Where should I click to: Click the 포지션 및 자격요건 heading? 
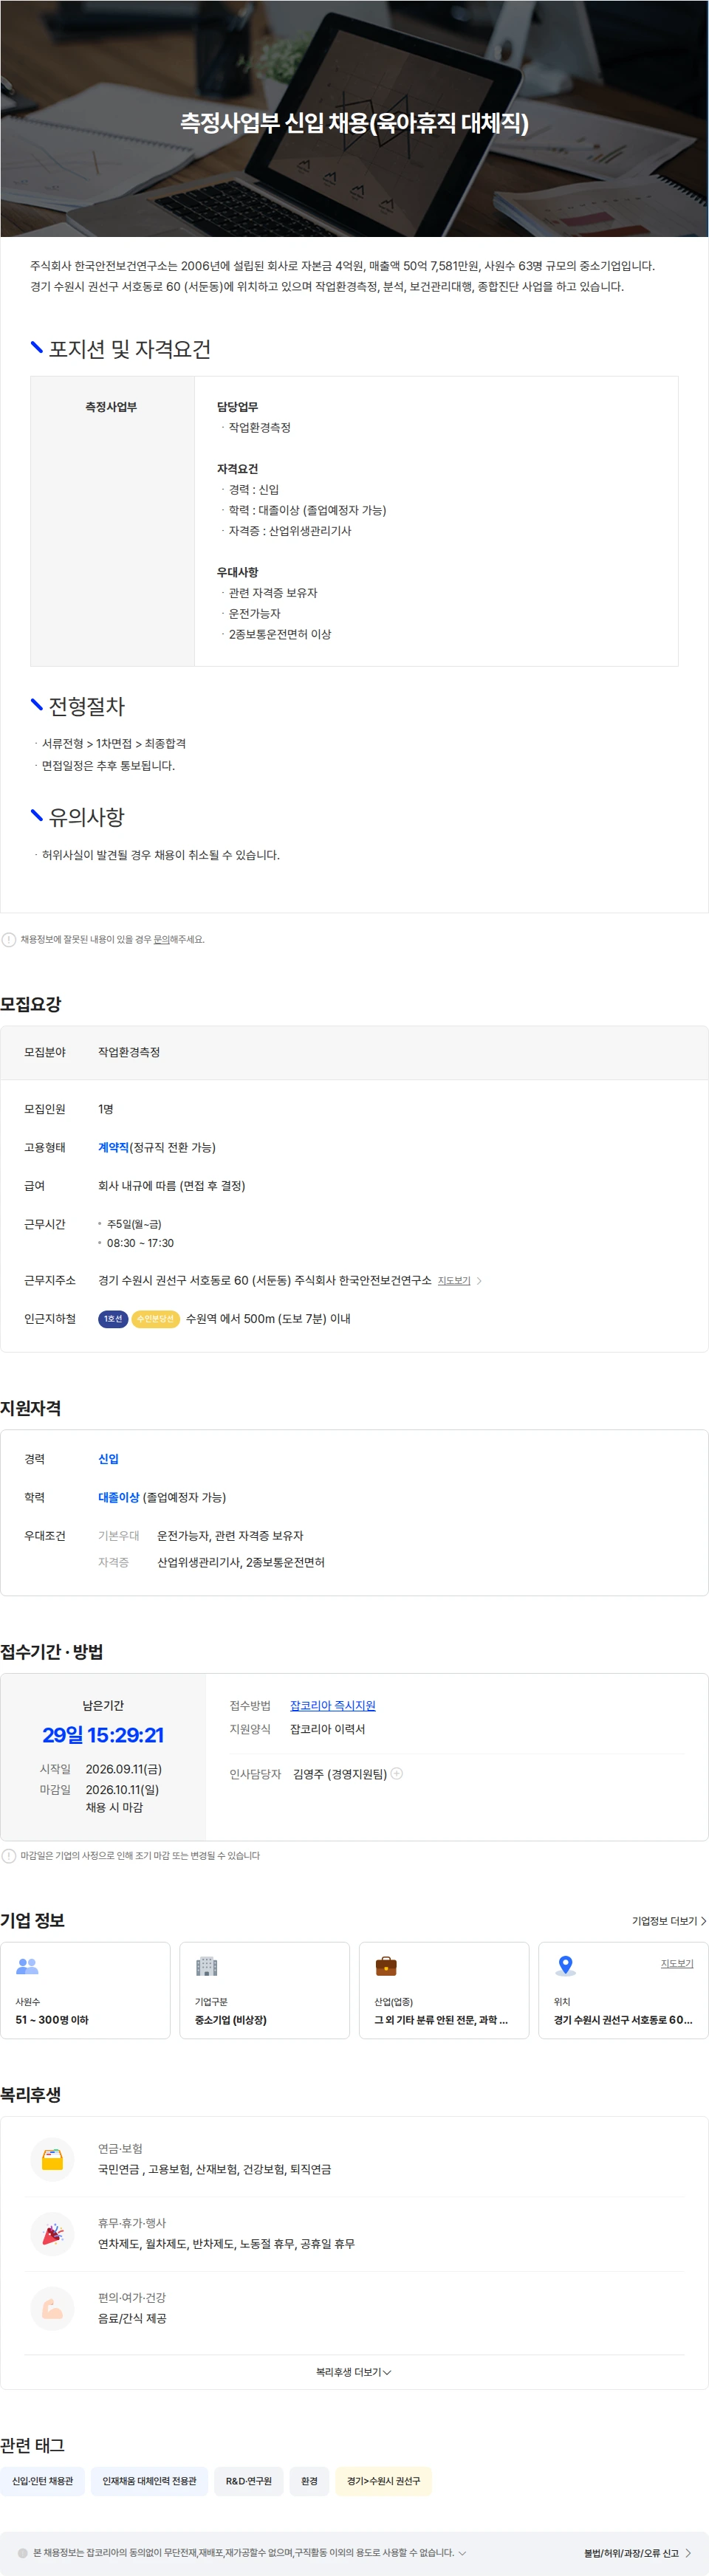[x=129, y=349]
